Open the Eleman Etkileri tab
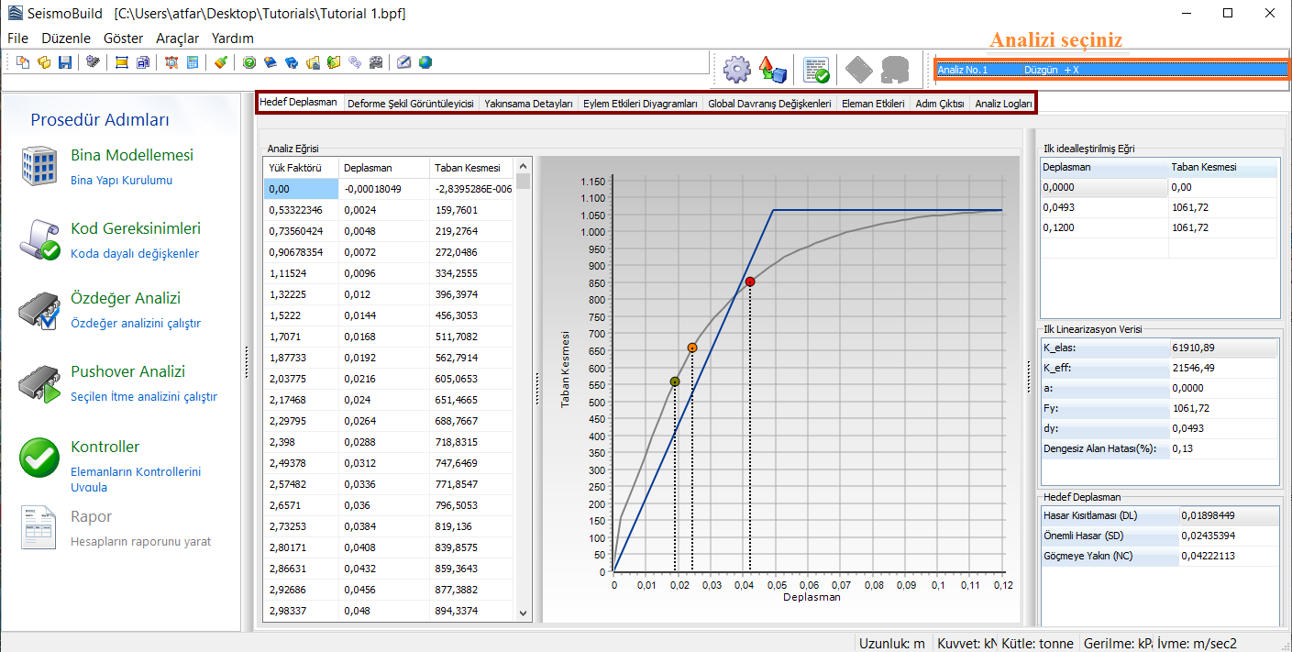Viewport: 1292px width, 652px height. tap(873, 104)
